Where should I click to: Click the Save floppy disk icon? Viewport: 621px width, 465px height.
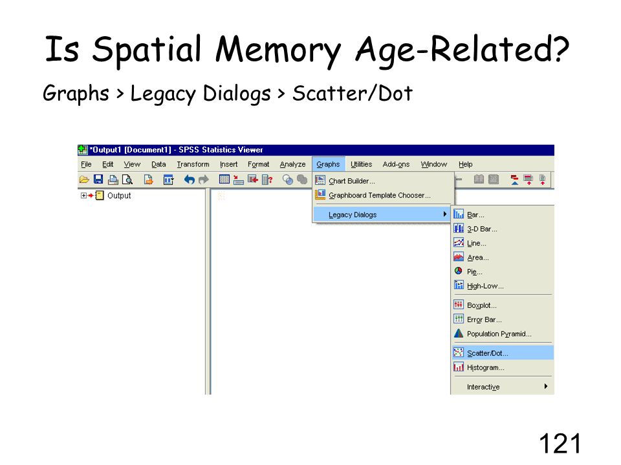pyautogui.click(x=98, y=180)
